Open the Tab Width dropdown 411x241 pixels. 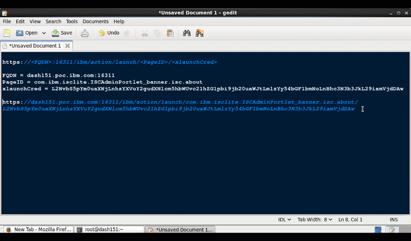pyautogui.click(x=314, y=219)
